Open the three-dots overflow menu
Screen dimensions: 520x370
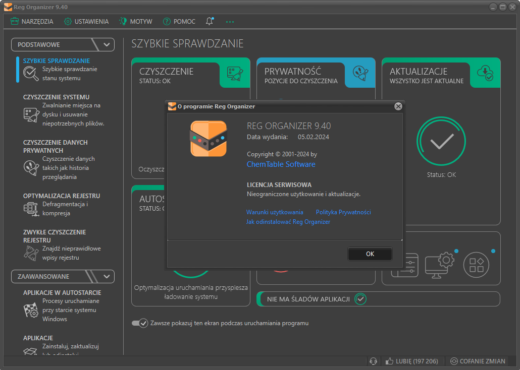click(x=230, y=22)
